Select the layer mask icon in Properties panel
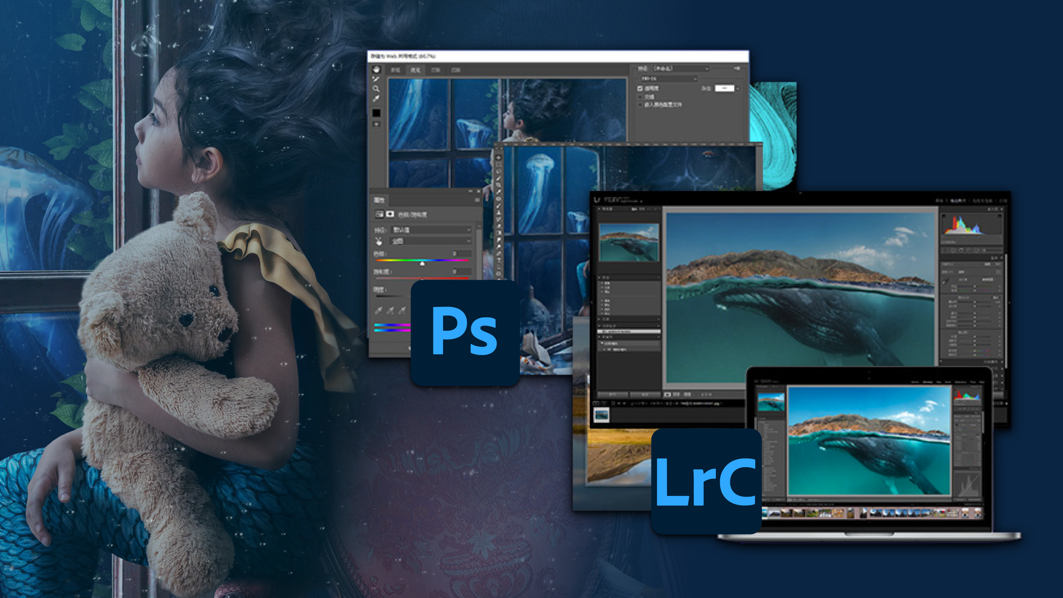 pos(390,214)
